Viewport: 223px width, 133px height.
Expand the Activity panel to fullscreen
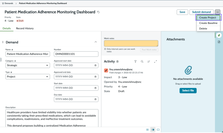coord(155,62)
